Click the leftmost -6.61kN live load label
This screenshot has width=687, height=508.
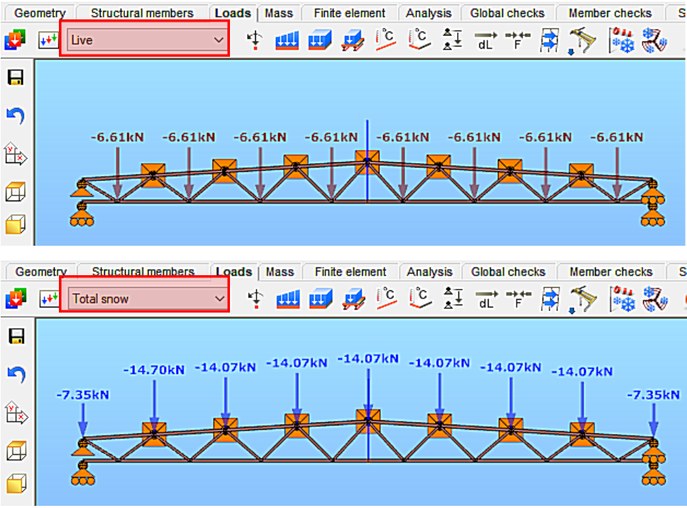tap(117, 137)
